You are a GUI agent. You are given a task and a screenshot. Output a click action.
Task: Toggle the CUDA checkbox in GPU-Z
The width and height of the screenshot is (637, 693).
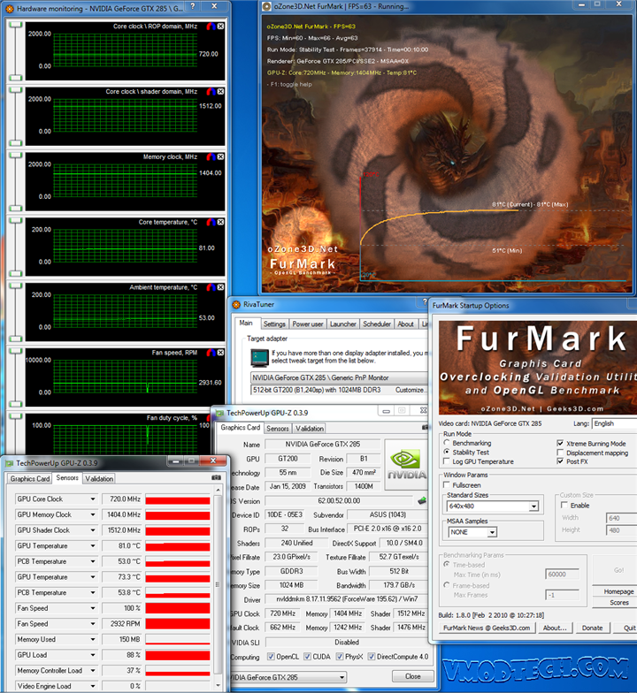tap(308, 657)
